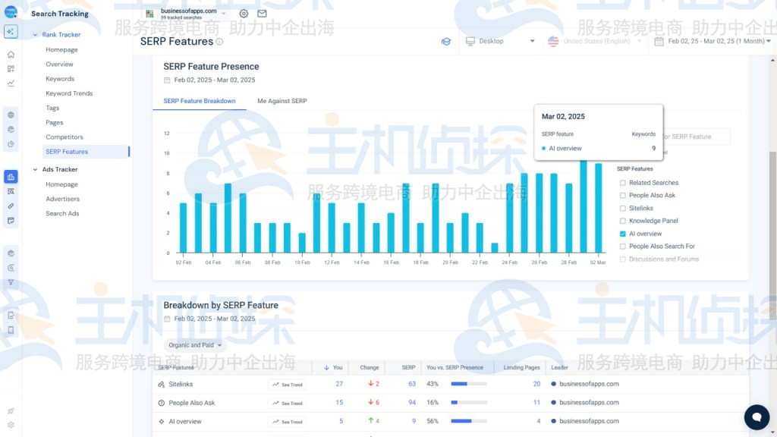Image resolution: width=777 pixels, height=437 pixels.
Task: Open the Desktop device dropdown
Action: (501, 42)
